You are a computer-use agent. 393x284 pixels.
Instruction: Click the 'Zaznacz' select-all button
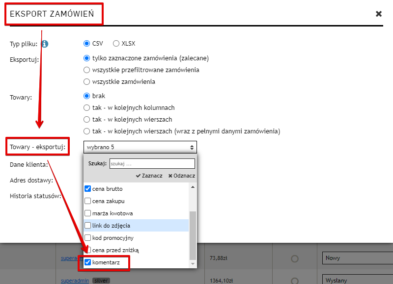point(149,176)
